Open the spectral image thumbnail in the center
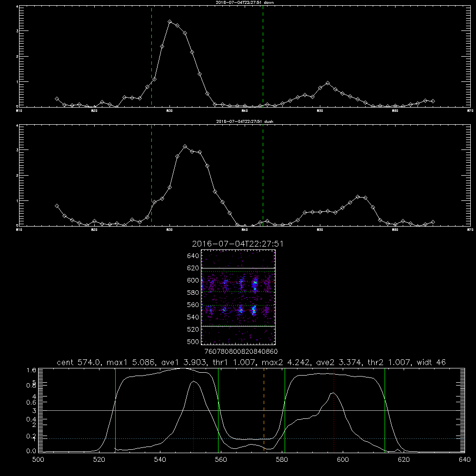 pyautogui.click(x=238, y=297)
